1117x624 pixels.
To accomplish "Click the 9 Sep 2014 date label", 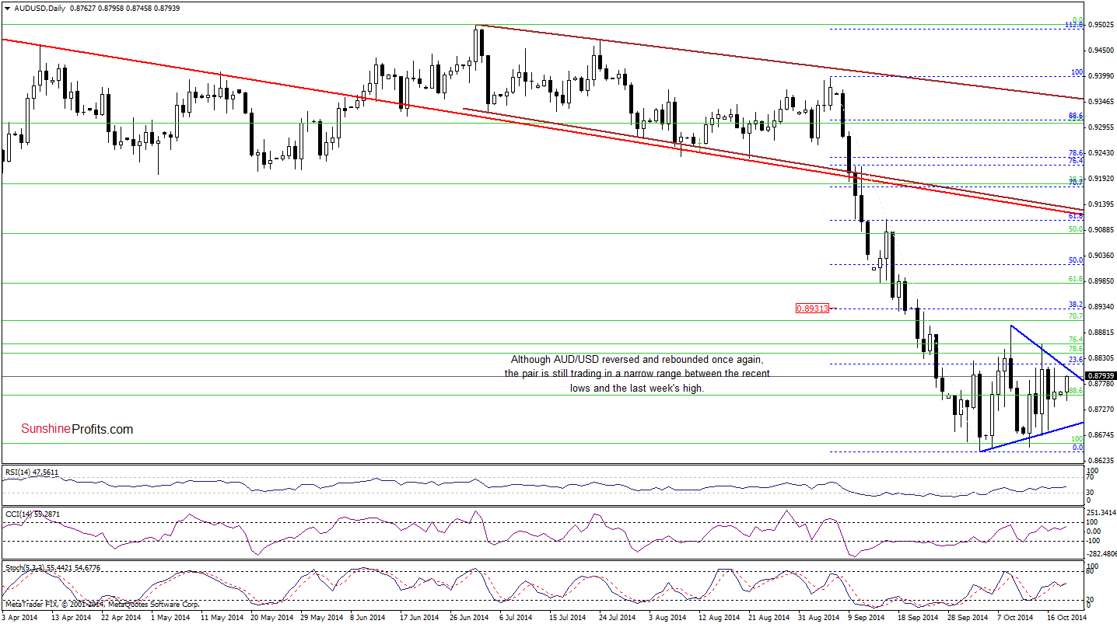I will click(x=867, y=617).
